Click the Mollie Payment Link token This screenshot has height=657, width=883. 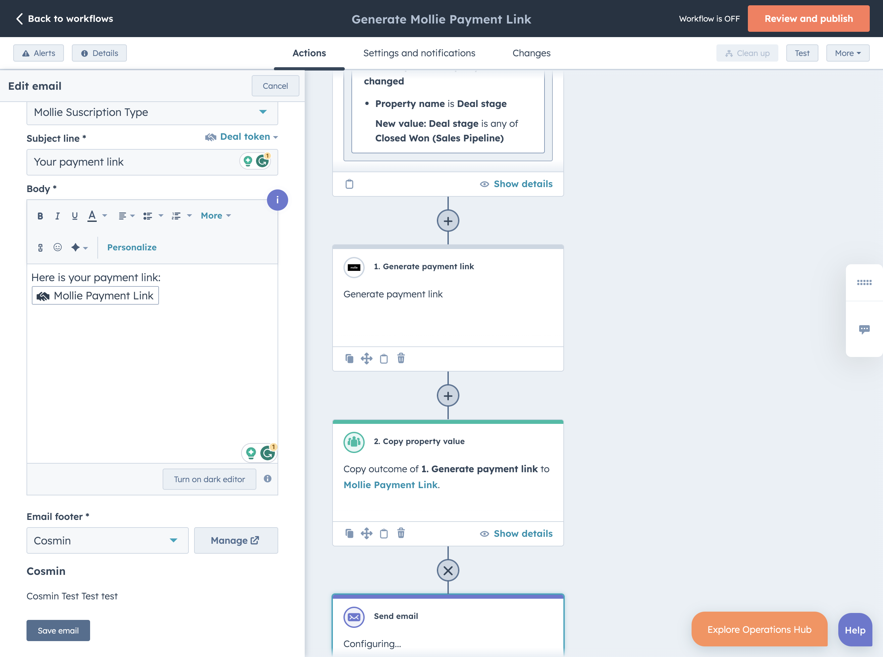(x=95, y=296)
